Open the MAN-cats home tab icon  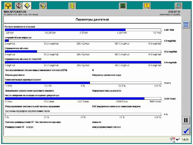tap(8, 6)
